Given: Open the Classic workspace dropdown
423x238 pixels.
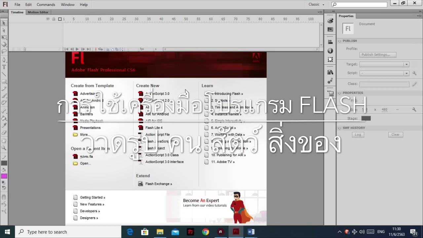Looking at the screenshot, I should (x=316, y=4).
